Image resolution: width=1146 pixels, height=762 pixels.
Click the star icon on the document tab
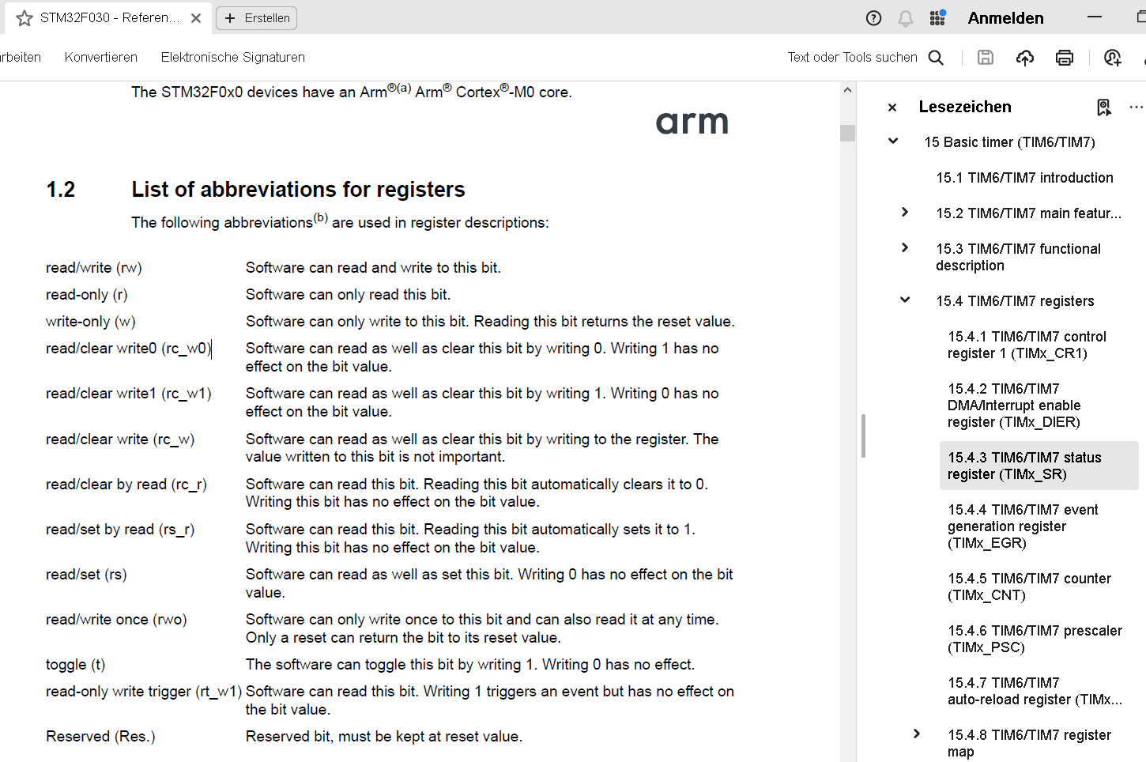click(x=25, y=17)
